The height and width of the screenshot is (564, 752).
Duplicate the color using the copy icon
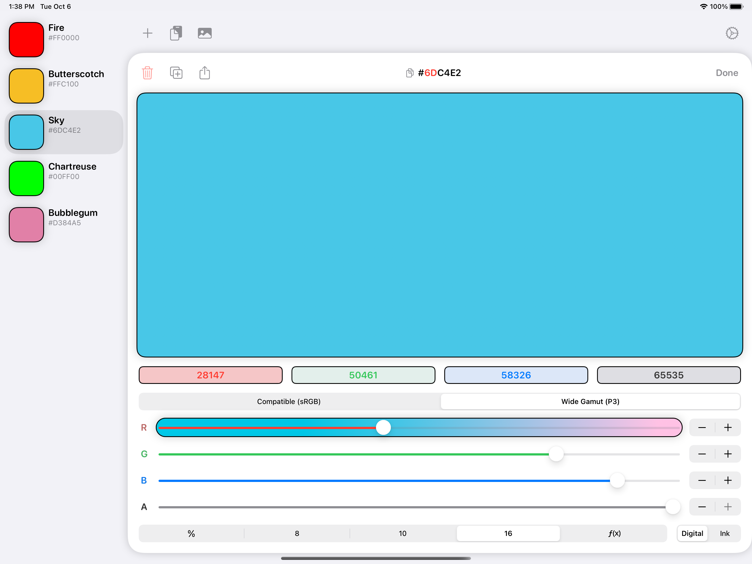click(176, 72)
